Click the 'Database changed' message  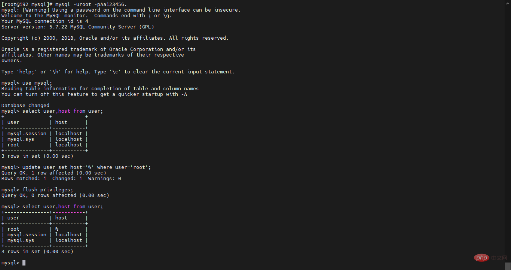25,106
